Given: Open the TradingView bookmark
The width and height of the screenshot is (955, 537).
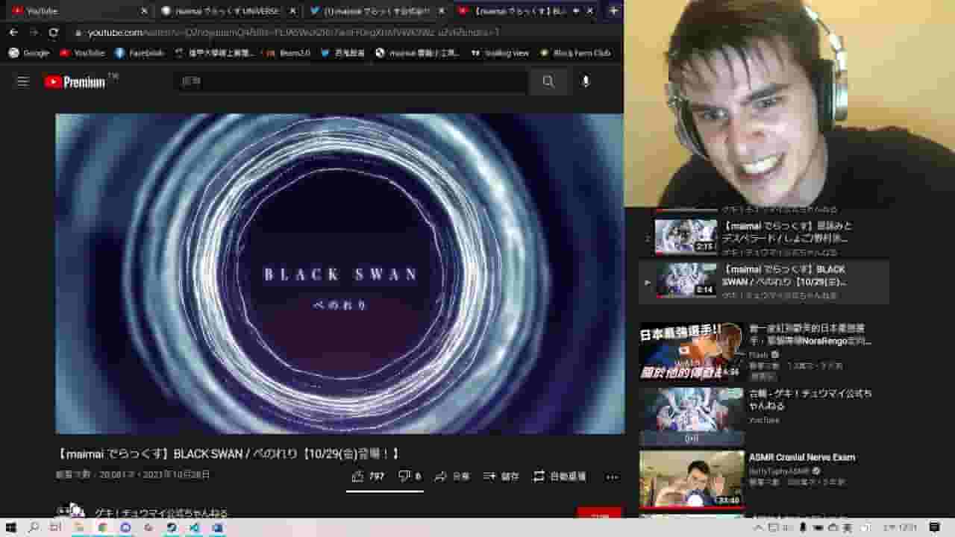Looking at the screenshot, I should pyautogui.click(x=500, y=53).
